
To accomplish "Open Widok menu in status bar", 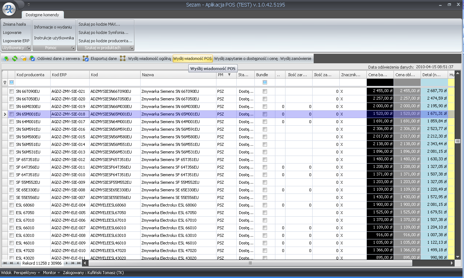I will click(6, 273).
